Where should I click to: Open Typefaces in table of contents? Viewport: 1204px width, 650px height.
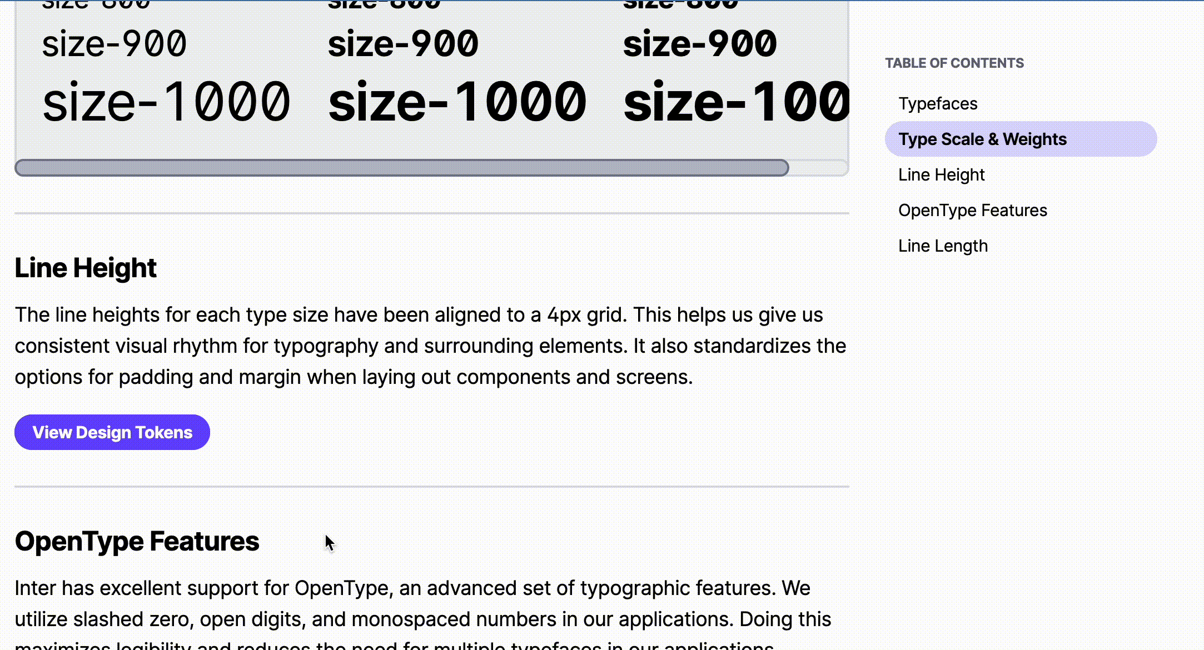(x=938, y=103)
